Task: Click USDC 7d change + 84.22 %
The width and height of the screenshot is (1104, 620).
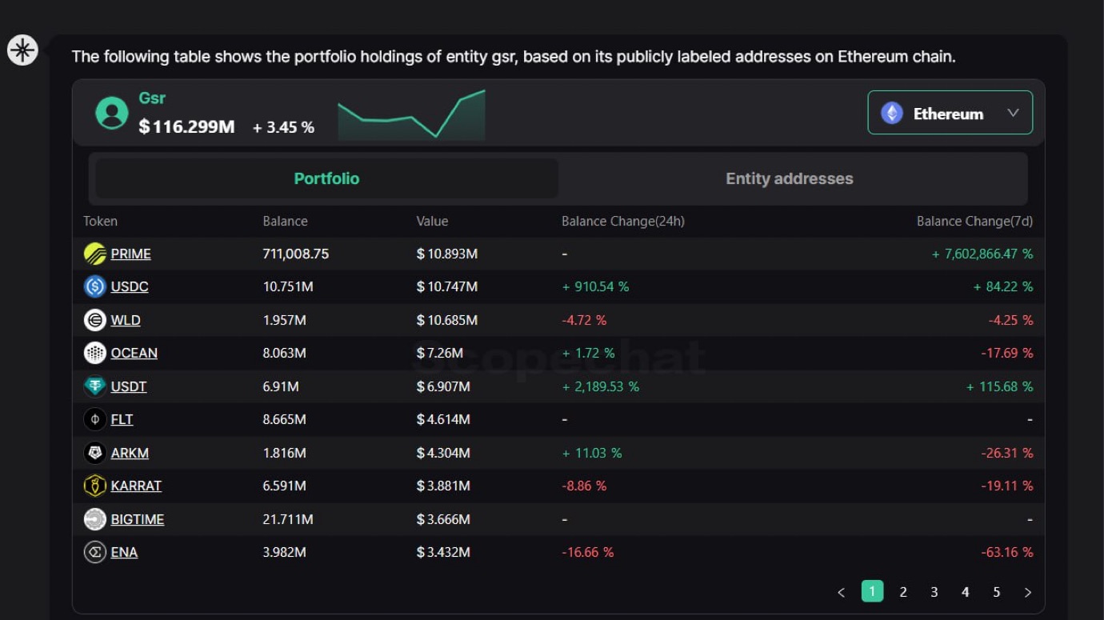Action: pos(1003,286)
